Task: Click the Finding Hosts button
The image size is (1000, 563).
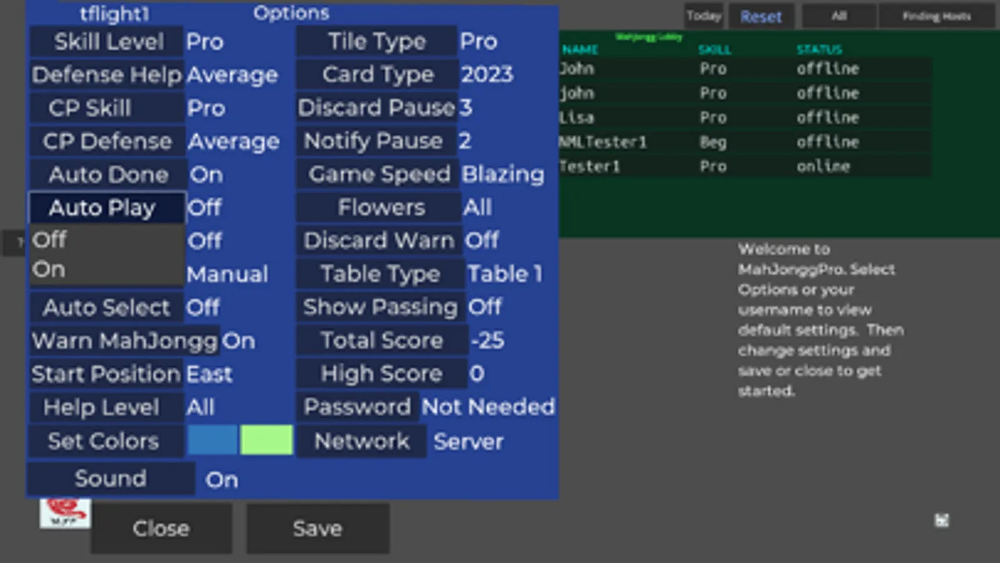Action: (x=936, y=16)
